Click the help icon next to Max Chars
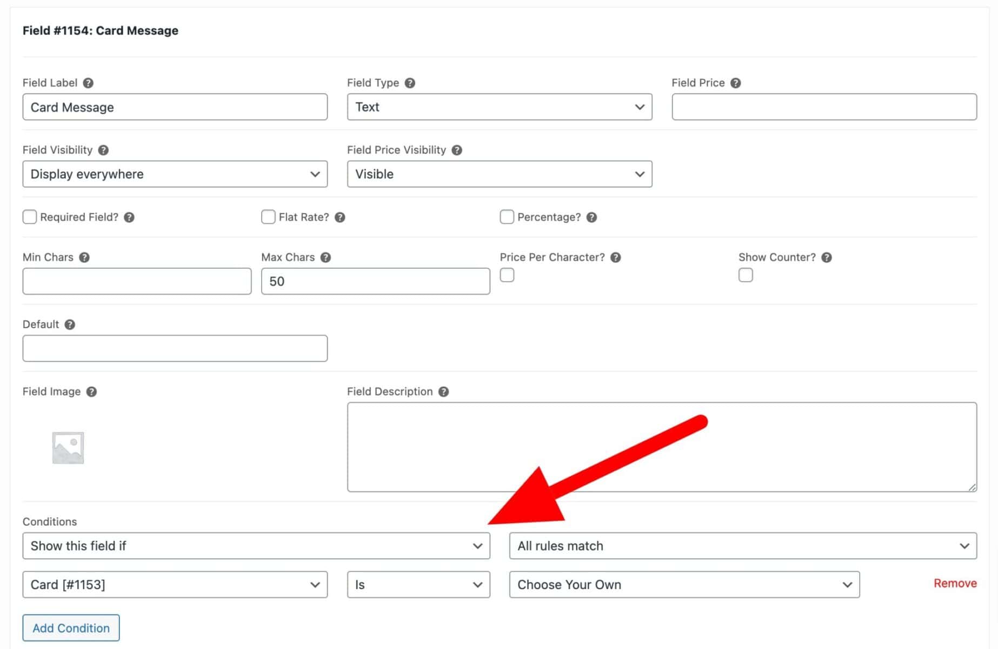Viewport: 998px width, 649px height. tap(325, 257)
